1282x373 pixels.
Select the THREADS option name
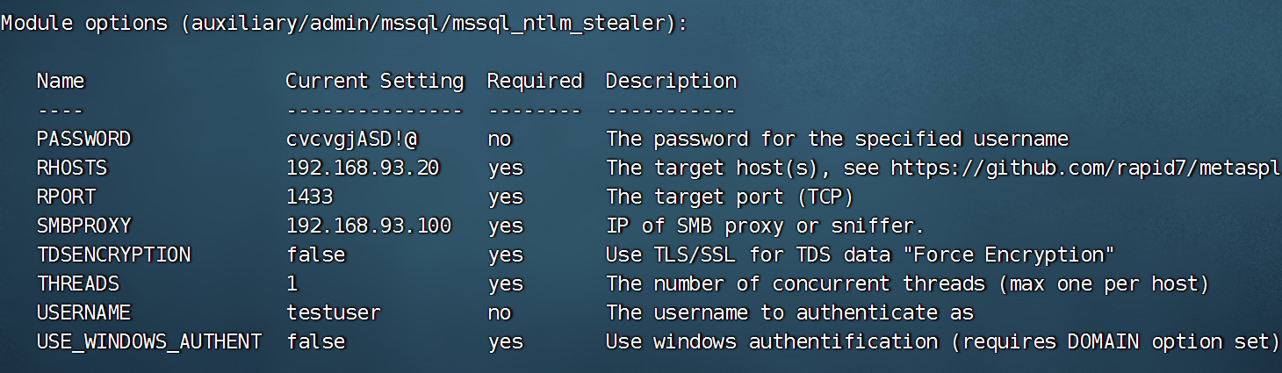click(x=78, y=283)
